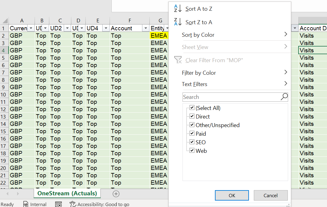Click the Accessibility checker icon
327x207 pixels.
point(73,204)
